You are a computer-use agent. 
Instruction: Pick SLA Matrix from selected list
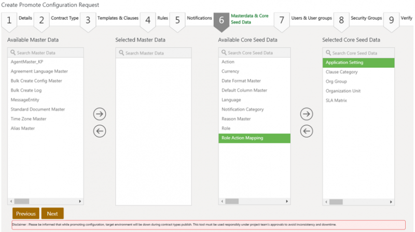click(336, 100)
